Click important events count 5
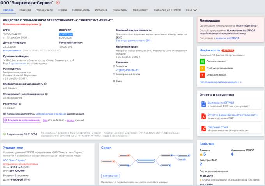 click(x=205, y=154)
